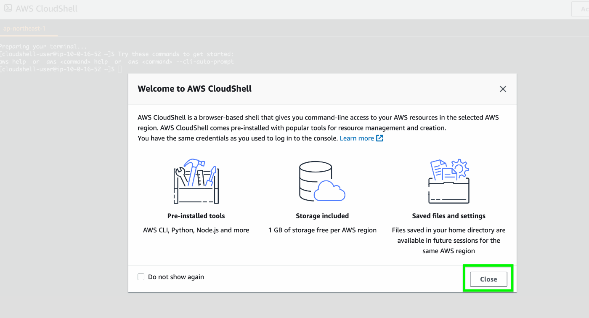Click the Welcome to AWS CloudShell title
This screenshot has height=318, width=589.
tap(195, 89)
